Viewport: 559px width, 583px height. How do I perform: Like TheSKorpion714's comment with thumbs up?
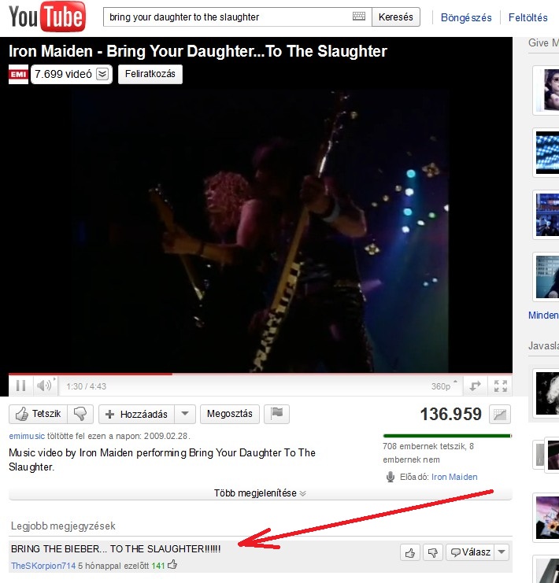(410, 552)
